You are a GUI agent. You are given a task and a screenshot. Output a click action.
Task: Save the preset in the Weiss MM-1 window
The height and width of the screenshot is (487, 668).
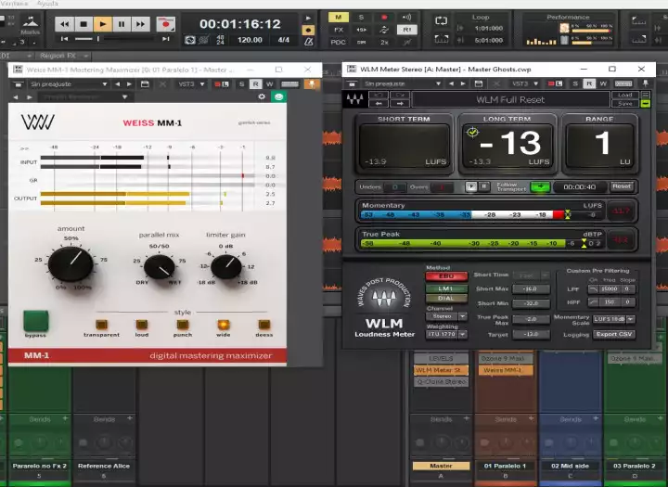tap(145, 84)
